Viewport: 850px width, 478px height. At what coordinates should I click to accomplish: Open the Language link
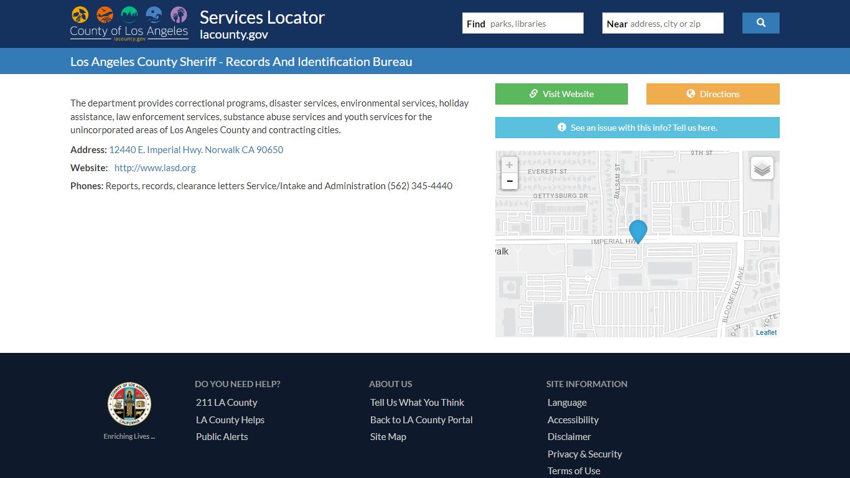(567, 403)
